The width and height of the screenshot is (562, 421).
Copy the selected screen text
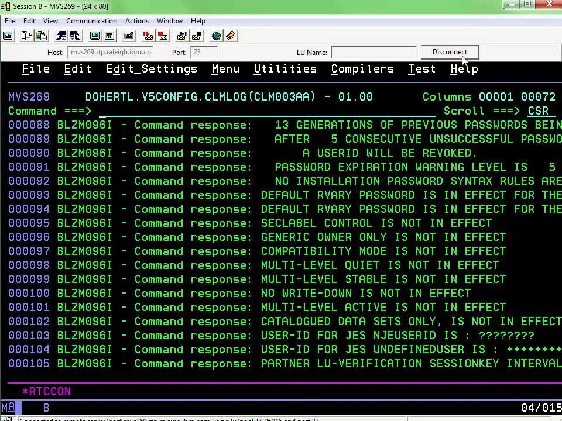pos(26,36)
